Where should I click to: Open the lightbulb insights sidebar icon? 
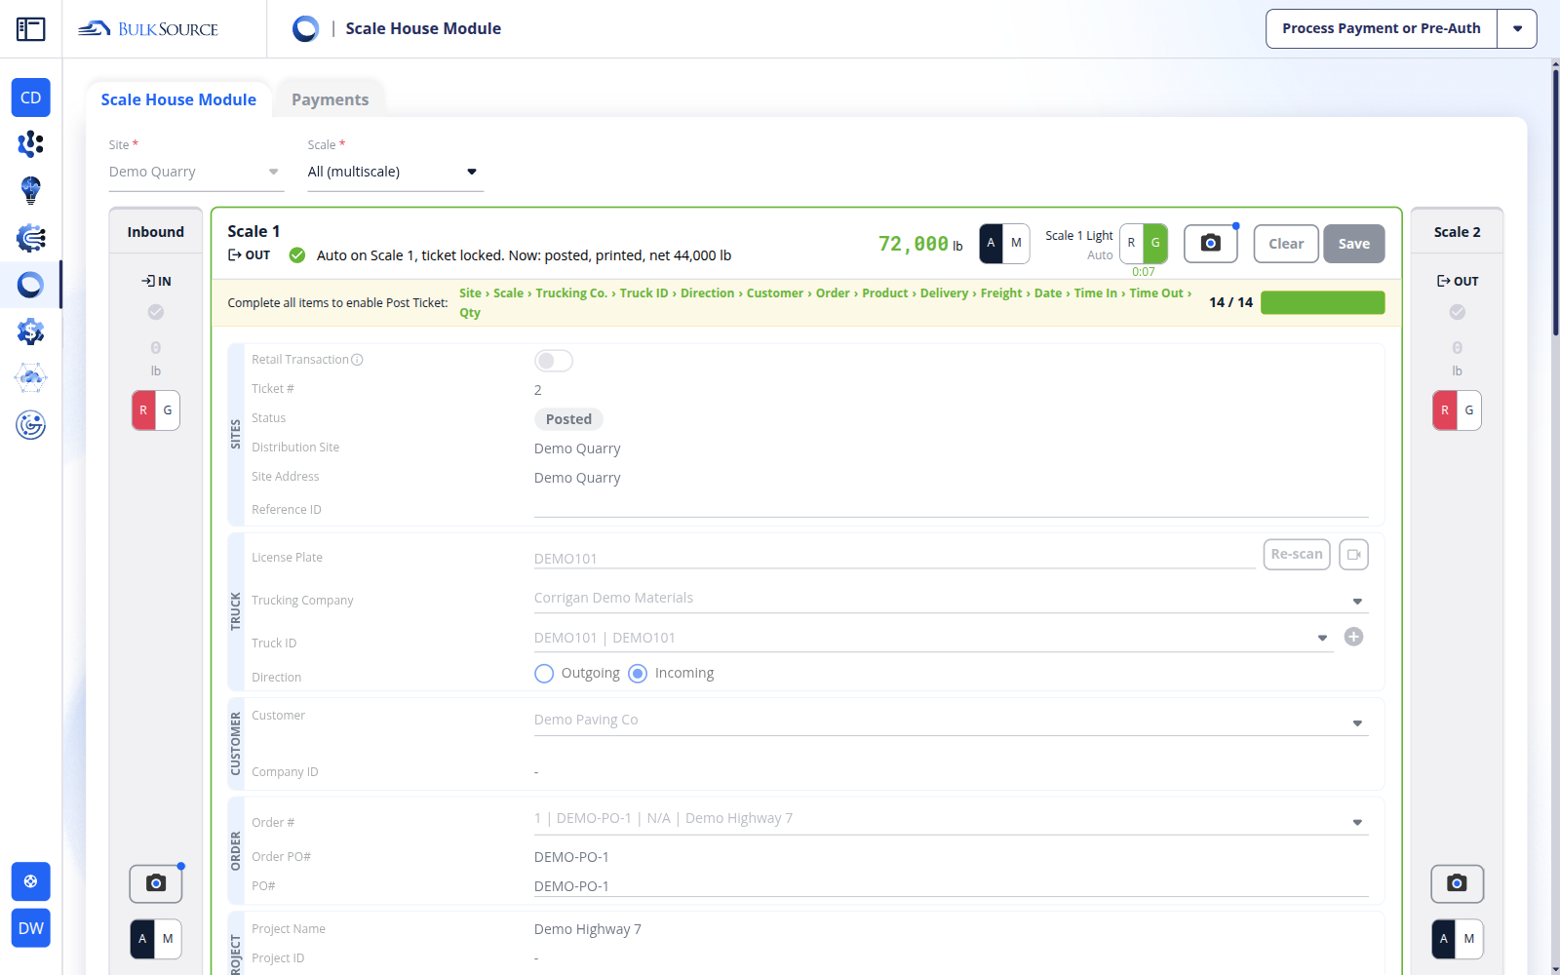[x=31, y=190]
